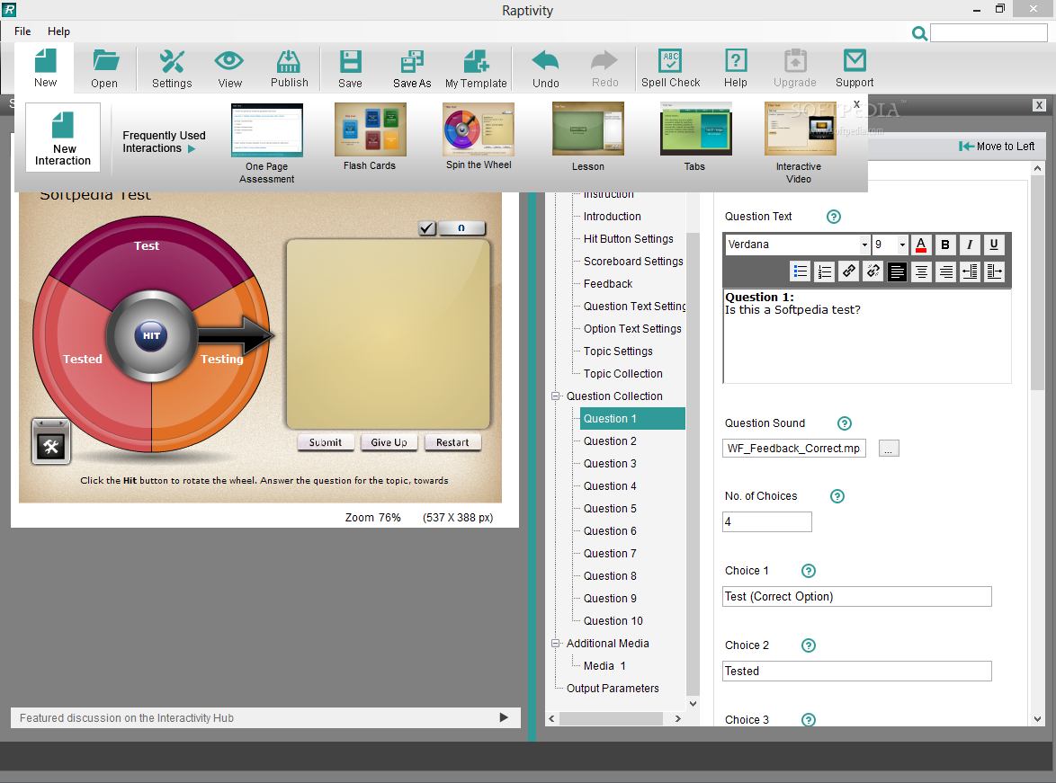Click the Give Up button

389,442
